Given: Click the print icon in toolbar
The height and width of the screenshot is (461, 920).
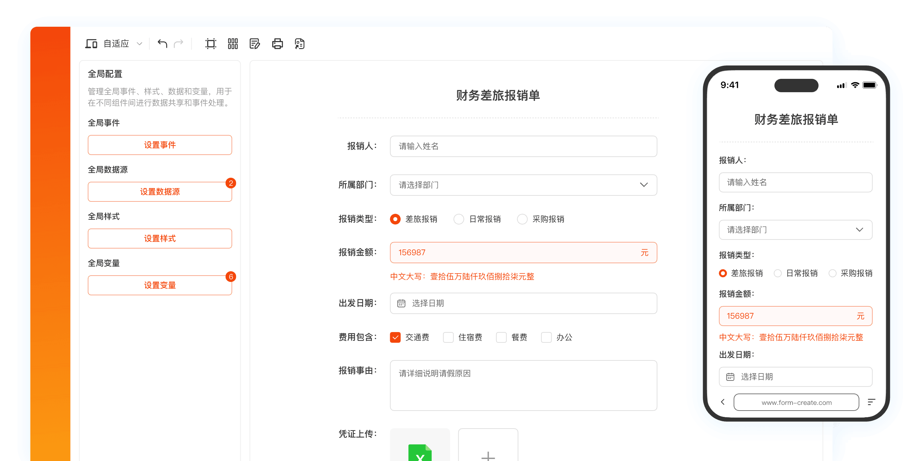Looking at the screenshot, I should click(x=277, y=43).
